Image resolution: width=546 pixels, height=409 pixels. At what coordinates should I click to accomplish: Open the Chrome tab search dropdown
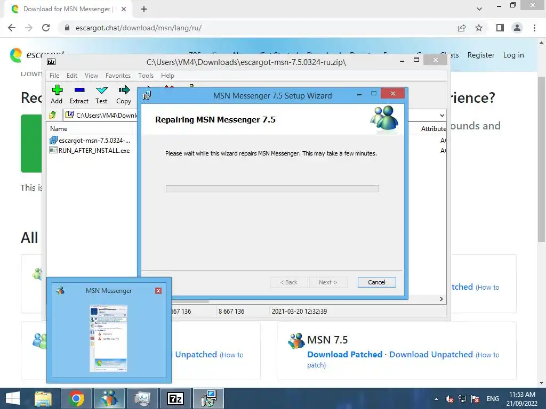(479, 9)
